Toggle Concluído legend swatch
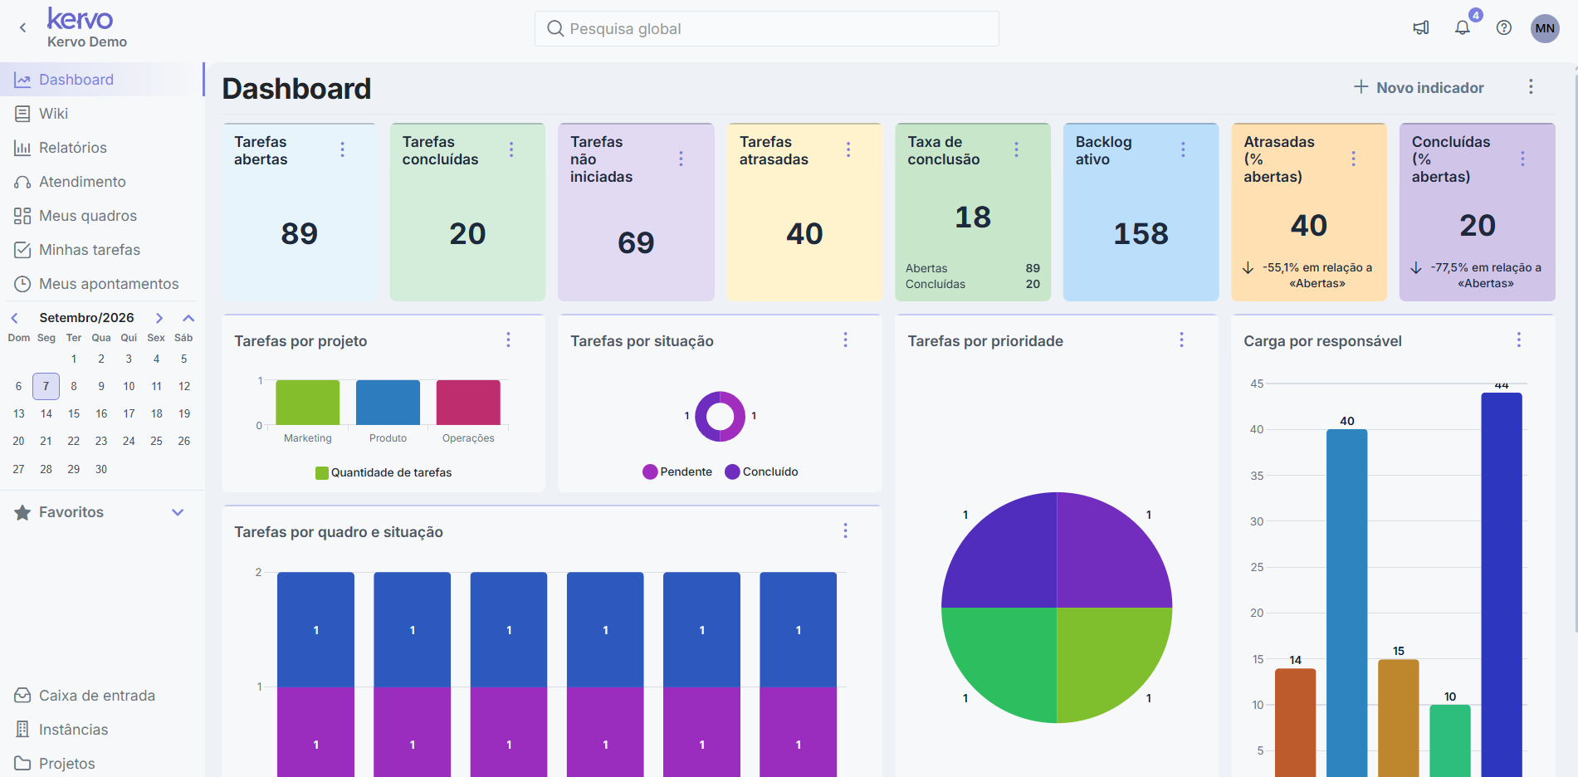1578x777 pixels. [x=732, y=472]
